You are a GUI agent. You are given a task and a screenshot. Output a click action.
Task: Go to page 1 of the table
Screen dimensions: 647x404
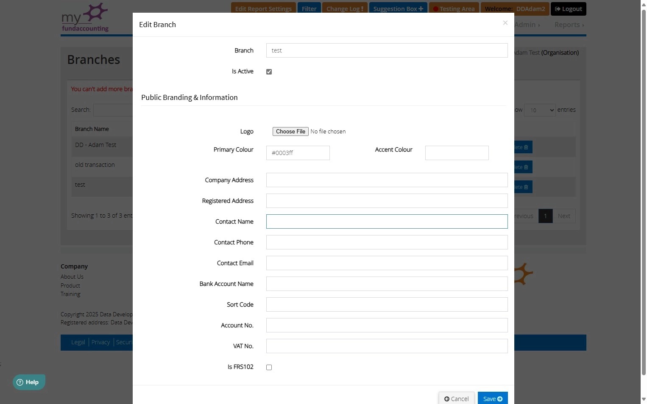tap(545, 216)
